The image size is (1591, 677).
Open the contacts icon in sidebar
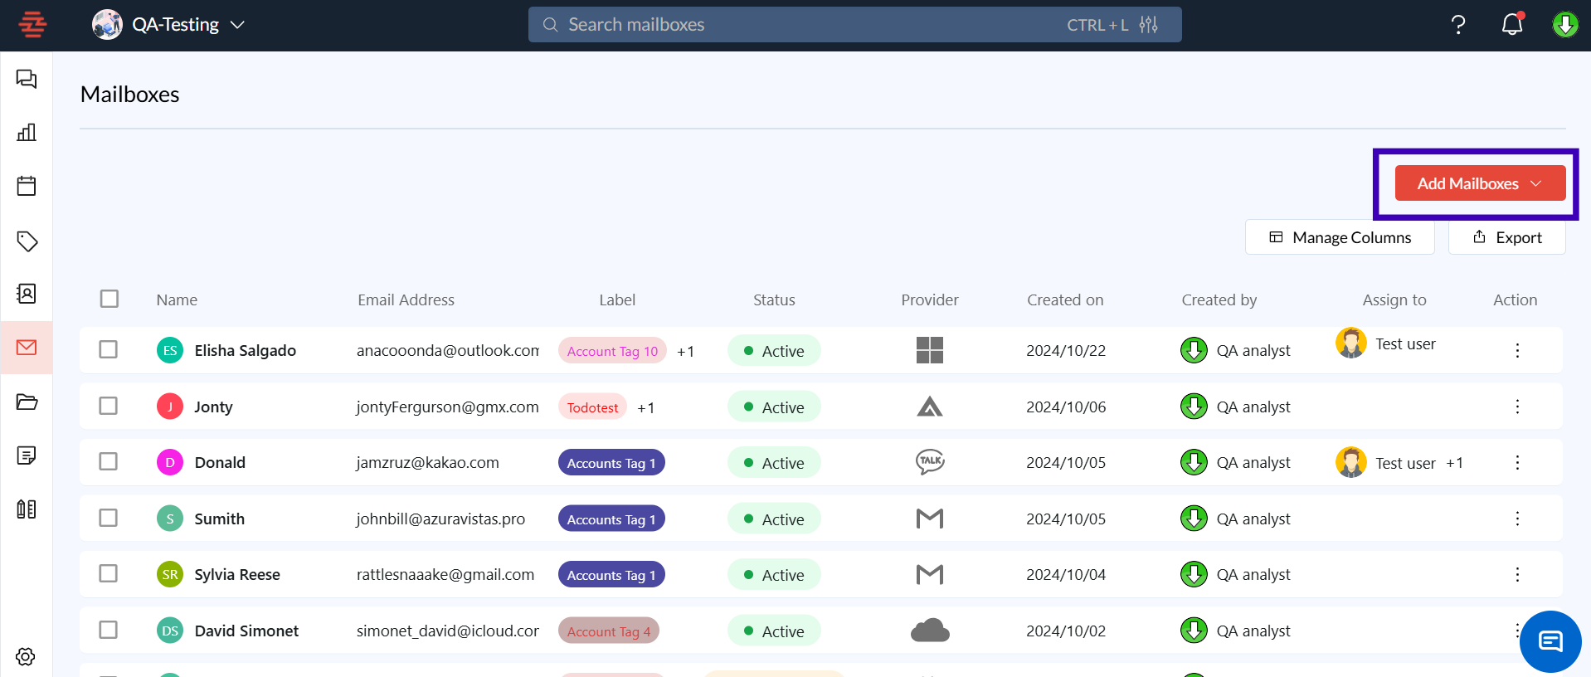27,294
